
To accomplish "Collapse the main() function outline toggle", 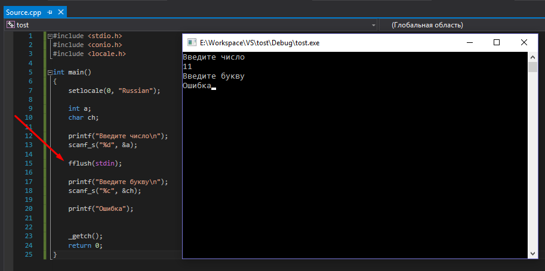I will 50,73.
